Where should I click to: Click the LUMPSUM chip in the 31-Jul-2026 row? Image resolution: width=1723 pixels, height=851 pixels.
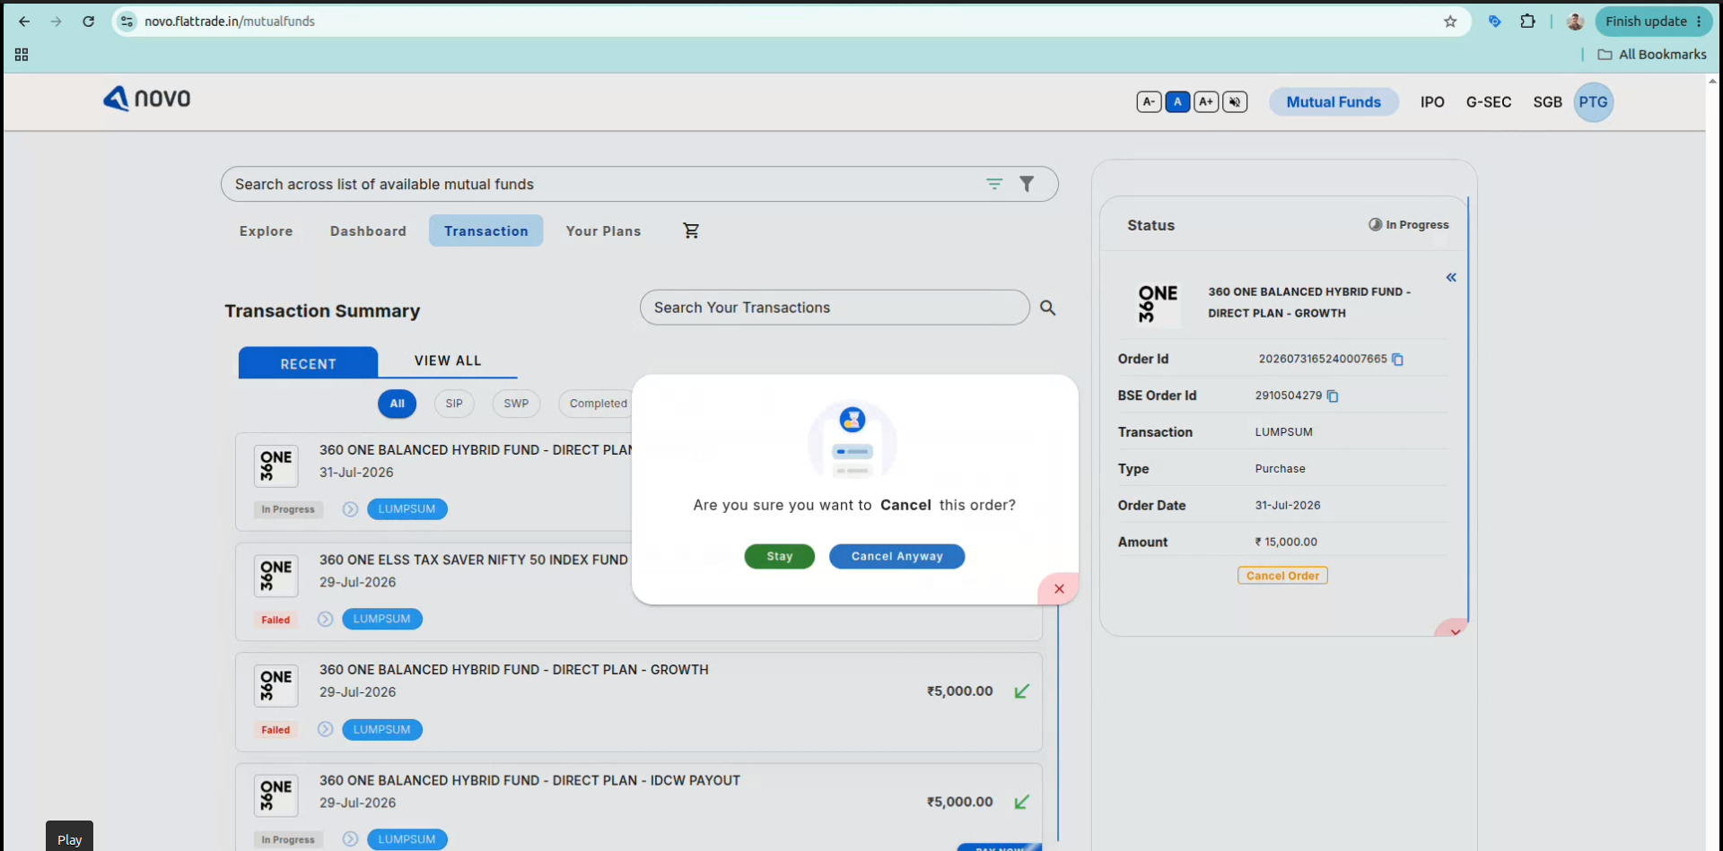407,509
